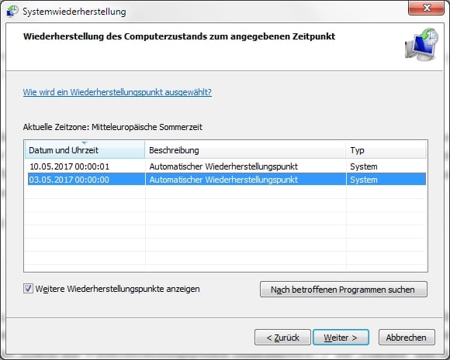Click the Systemwiederherstellung title text
This screenshot has width=450, height=360.
tap(74, 12)
